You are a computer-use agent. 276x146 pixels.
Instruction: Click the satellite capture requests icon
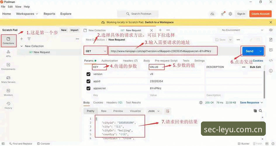(223, 13)
